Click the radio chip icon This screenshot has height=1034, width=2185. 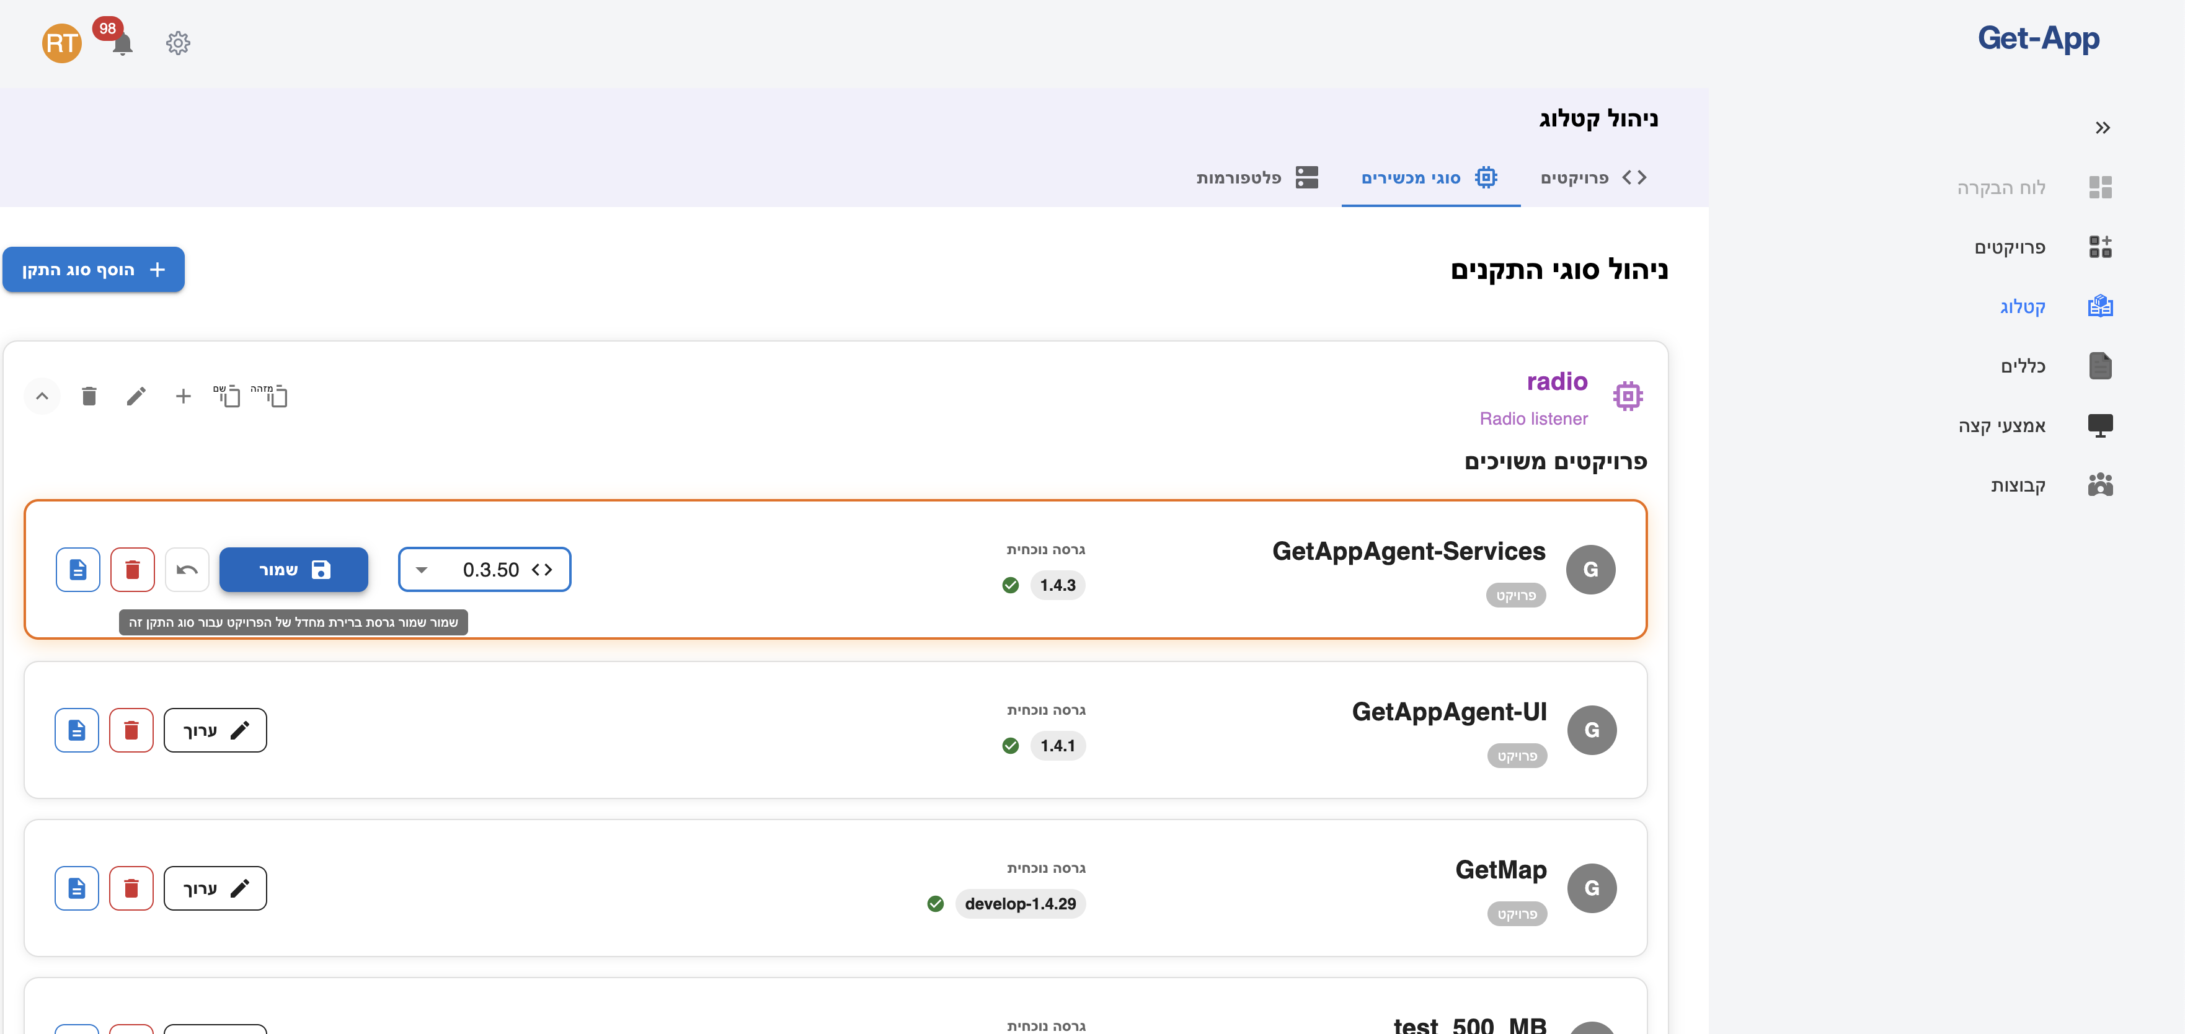[x=1628, y=396]
